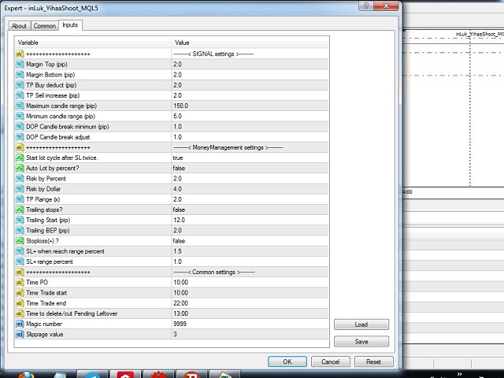Click the icon beside Minimum candle range
The width and height of the screenshot is (504, 378).
click(x=20, y=116)
